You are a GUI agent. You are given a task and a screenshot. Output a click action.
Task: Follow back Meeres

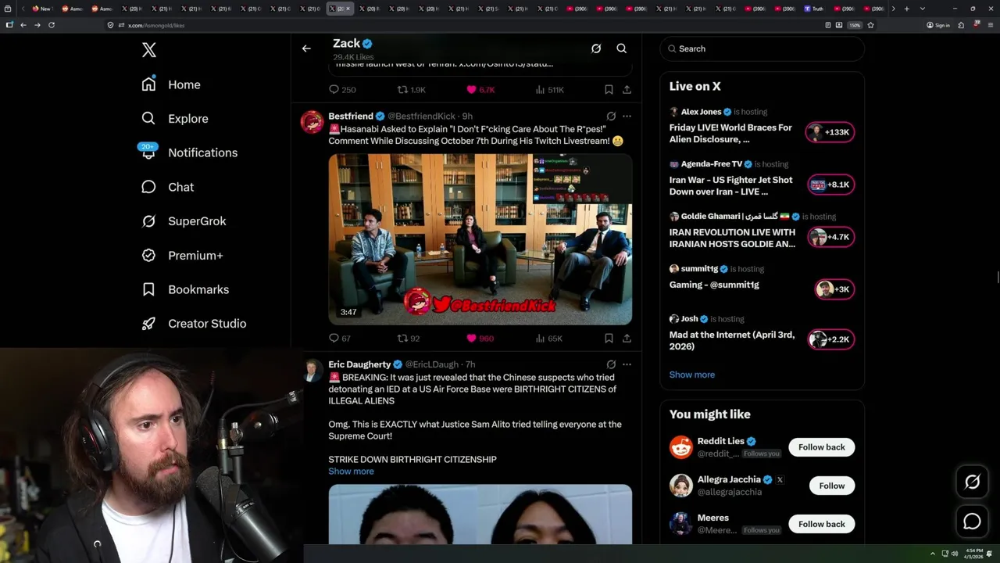(x=821, y=524)
